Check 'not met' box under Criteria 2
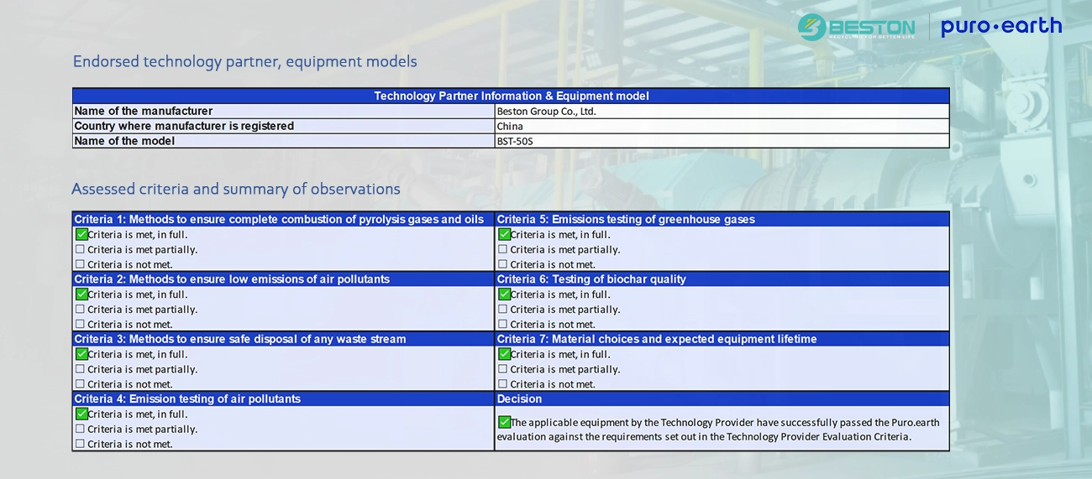 coord(81,324)
